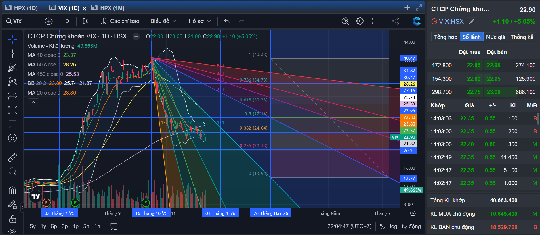Set the chart range to 1y

click(x=43, y=226)
